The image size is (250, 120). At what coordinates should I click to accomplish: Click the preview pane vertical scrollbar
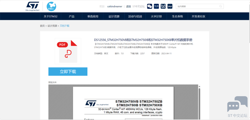pos(199,104)
